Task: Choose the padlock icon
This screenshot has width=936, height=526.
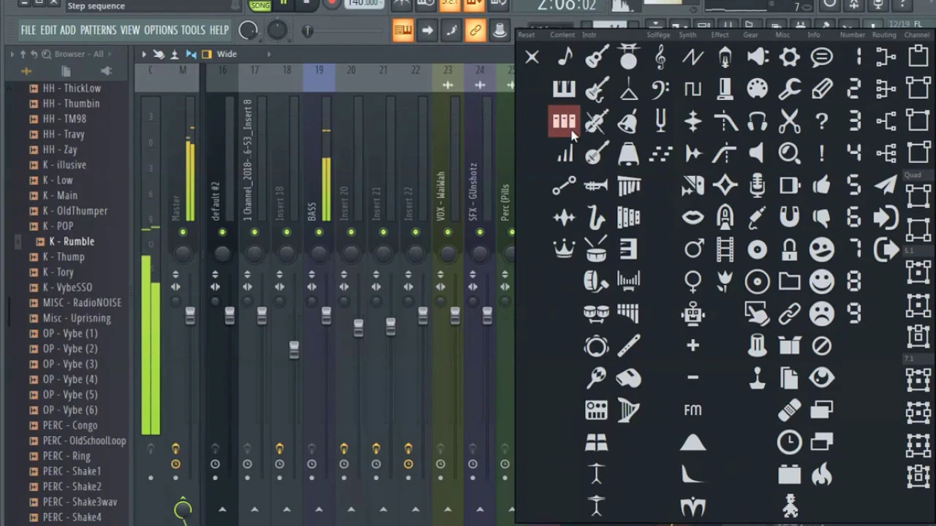Action: pyautogui.click(x=789, y=249)
